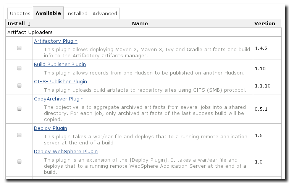
Task: Sort plugins by the Name column header
Action: pos(140,23)
